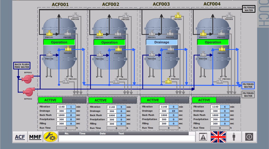Open yellow valve PBV202
The height and width of the screenshot is (149, 269).
click(118, 49)
